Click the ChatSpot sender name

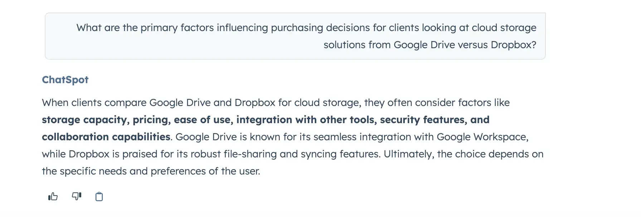tap(65, 80)
